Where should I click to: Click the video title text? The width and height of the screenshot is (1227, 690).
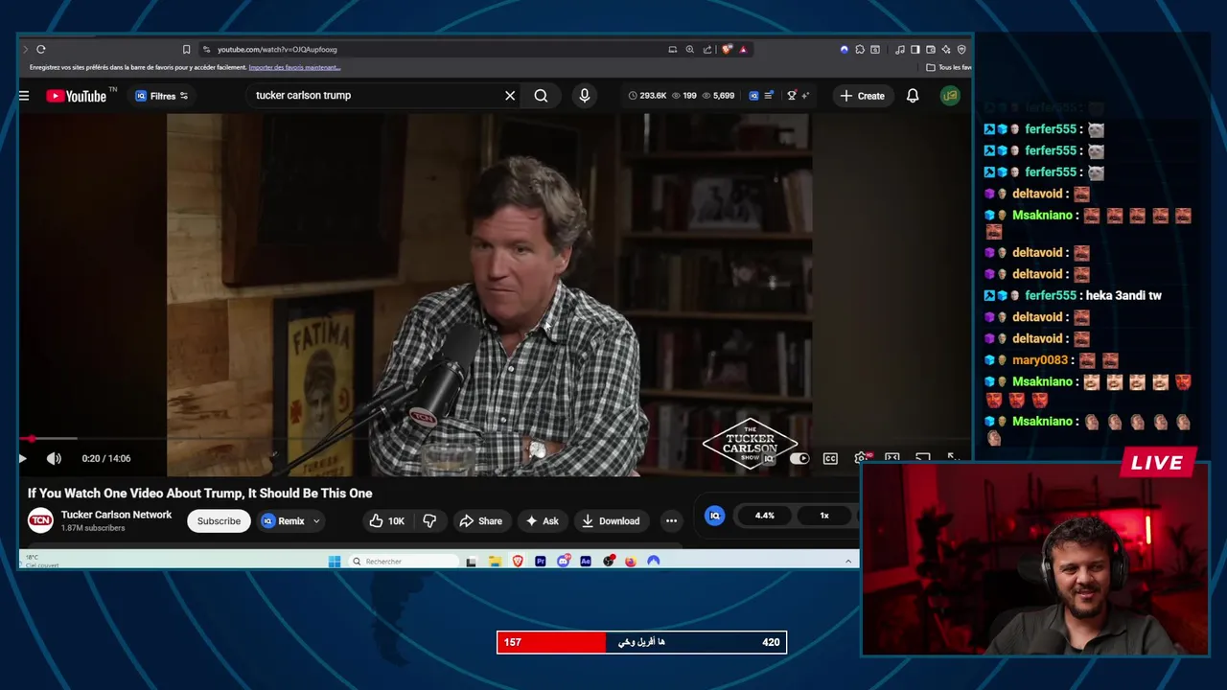199,494
